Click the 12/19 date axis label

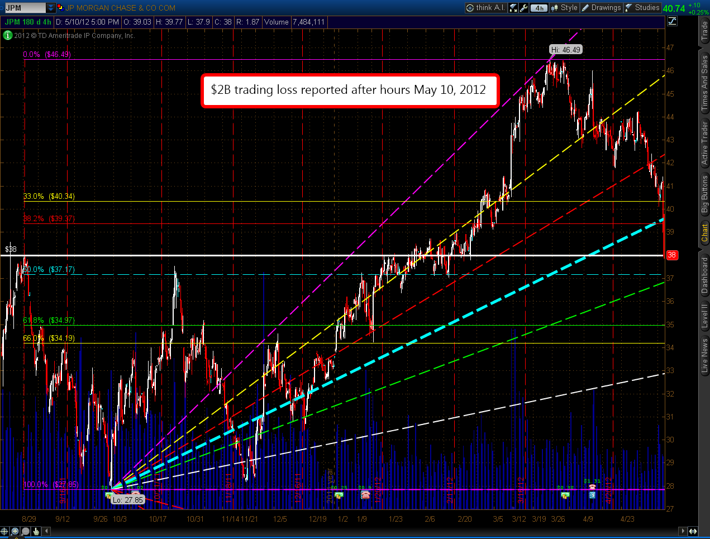(317, 519)
